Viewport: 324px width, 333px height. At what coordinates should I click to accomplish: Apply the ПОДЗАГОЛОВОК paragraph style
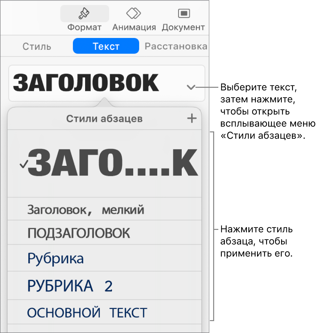coord(104,233)
